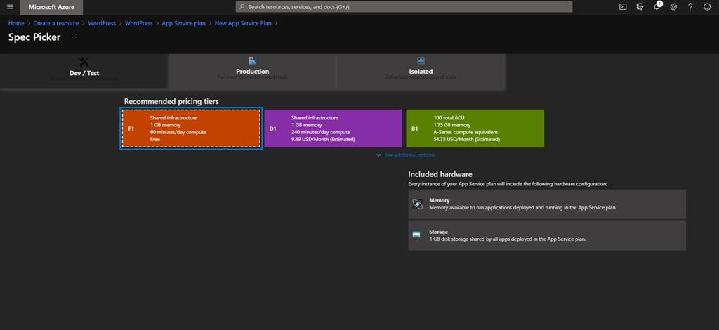Viewport: 719px width, 330px height.
Task: Click the Spec Picker title
Action: click(x=34, y=37)
